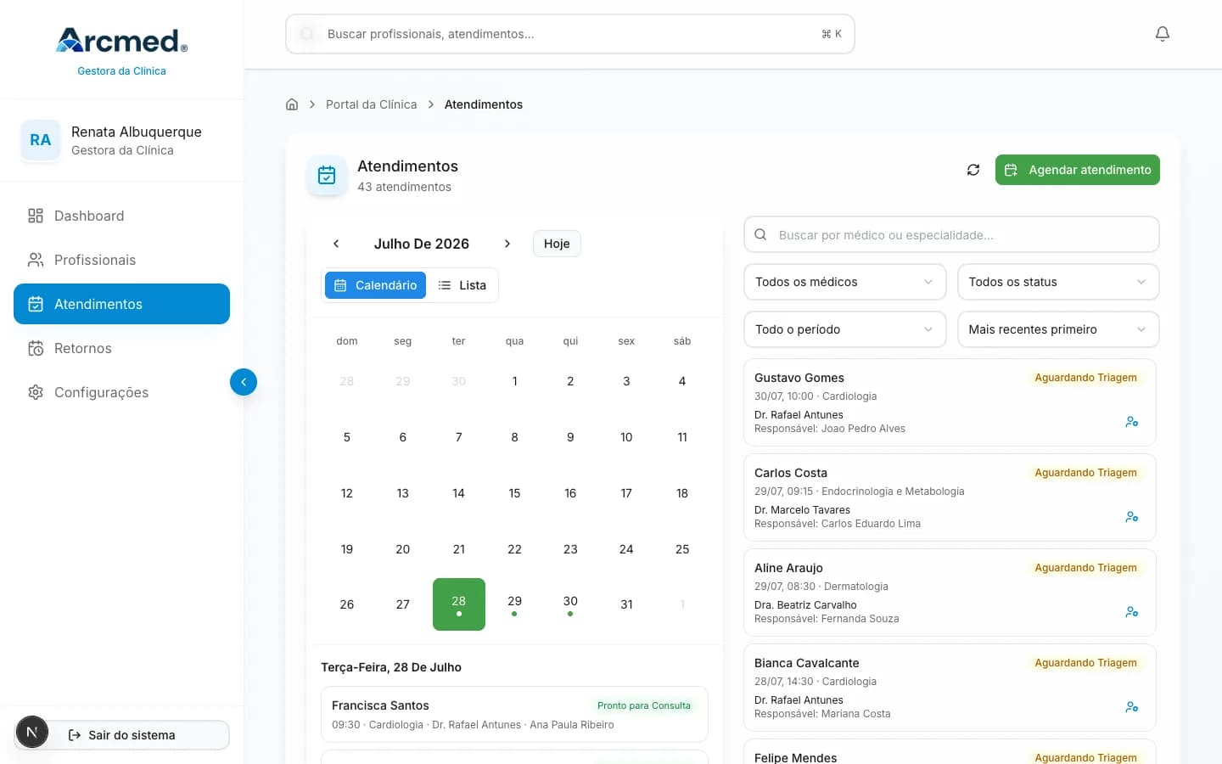1222x764 pixels.
Task: Open Francisca Santos appointment entry
Action: (514, 714)
